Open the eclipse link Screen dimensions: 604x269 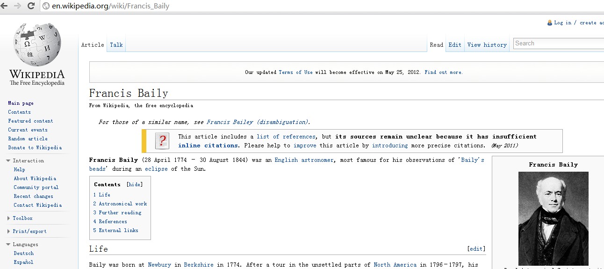[156, 169]
